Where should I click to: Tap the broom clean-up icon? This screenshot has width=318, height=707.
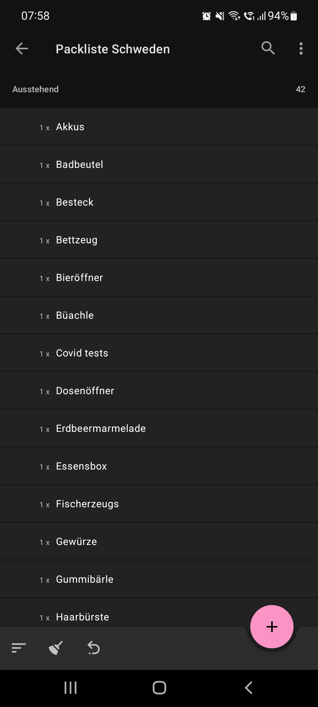click(56, 648)
